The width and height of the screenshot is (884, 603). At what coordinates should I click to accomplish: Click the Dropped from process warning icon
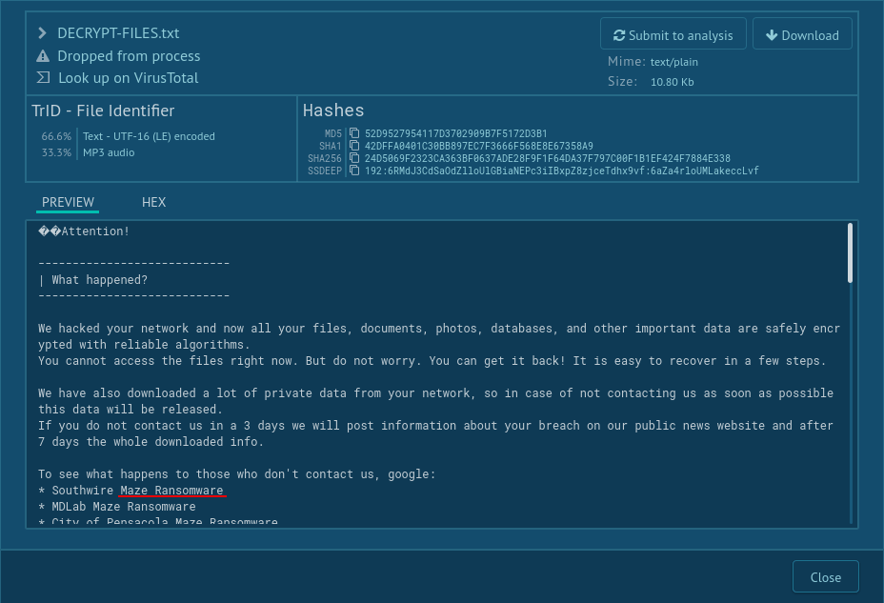(x=42, y=56)
